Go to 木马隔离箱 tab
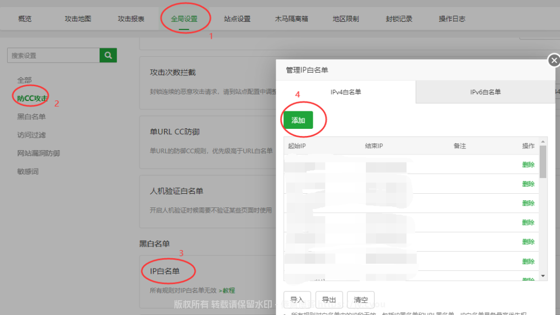The height and width of the screenshot is (315, 560). click(291, 19)
